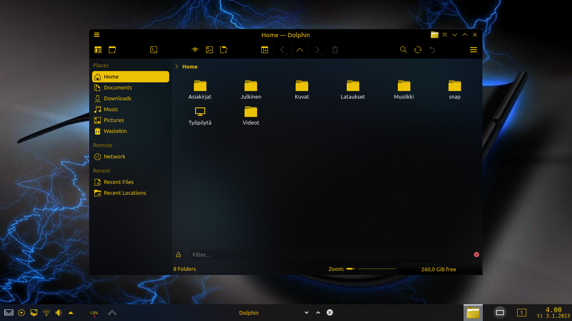Close Dolphin with the taskbar circled X
The width and height of the screenshot is (572, 321).
[330, 313]
